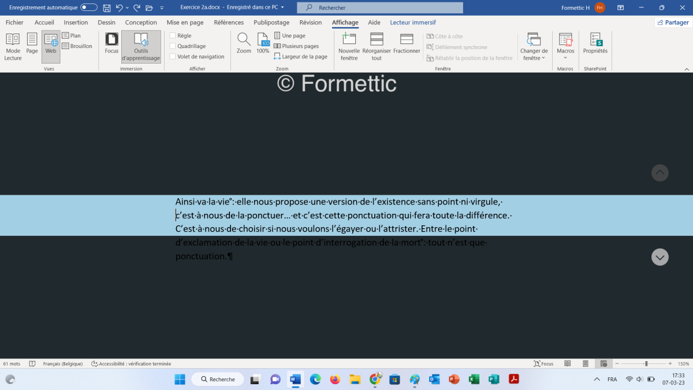
Task: Adjust the zoom slider in status bar
Action: (x=646, y=364)
